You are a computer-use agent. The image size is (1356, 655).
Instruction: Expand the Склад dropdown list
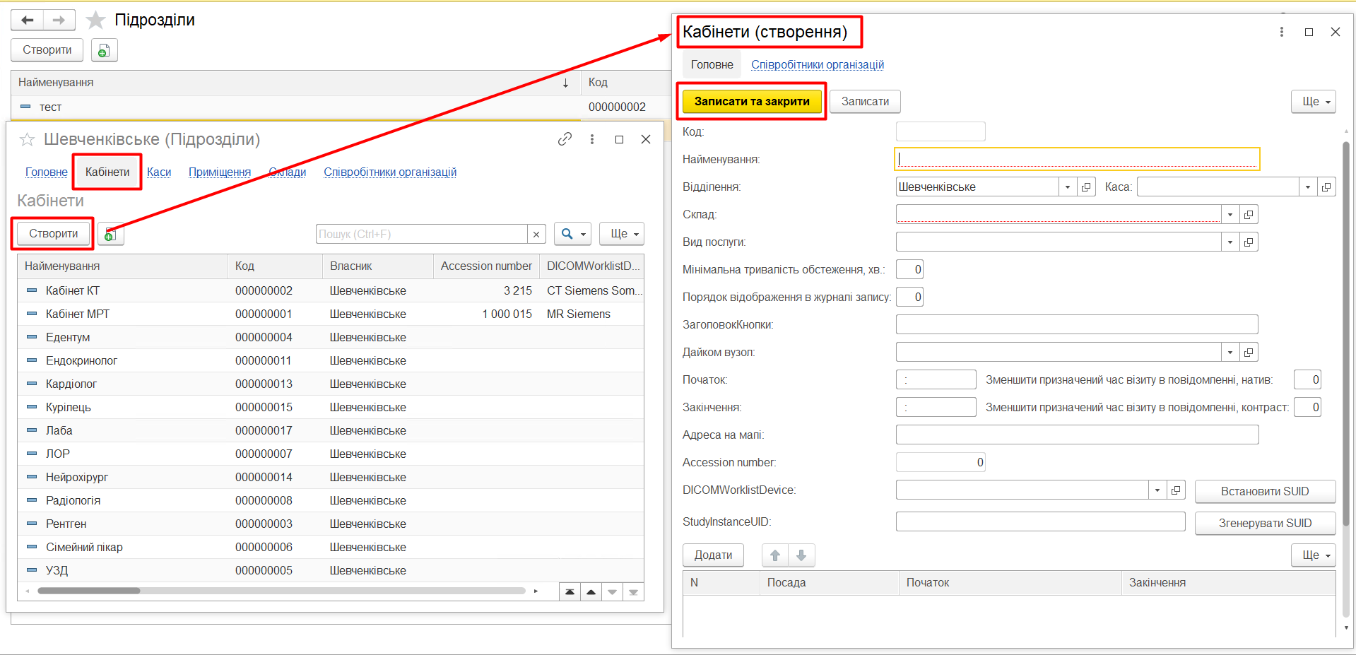pos(1230,215)
